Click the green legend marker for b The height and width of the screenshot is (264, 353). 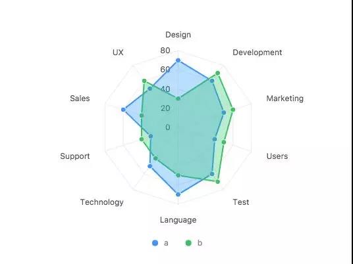(x=188, y=243)
